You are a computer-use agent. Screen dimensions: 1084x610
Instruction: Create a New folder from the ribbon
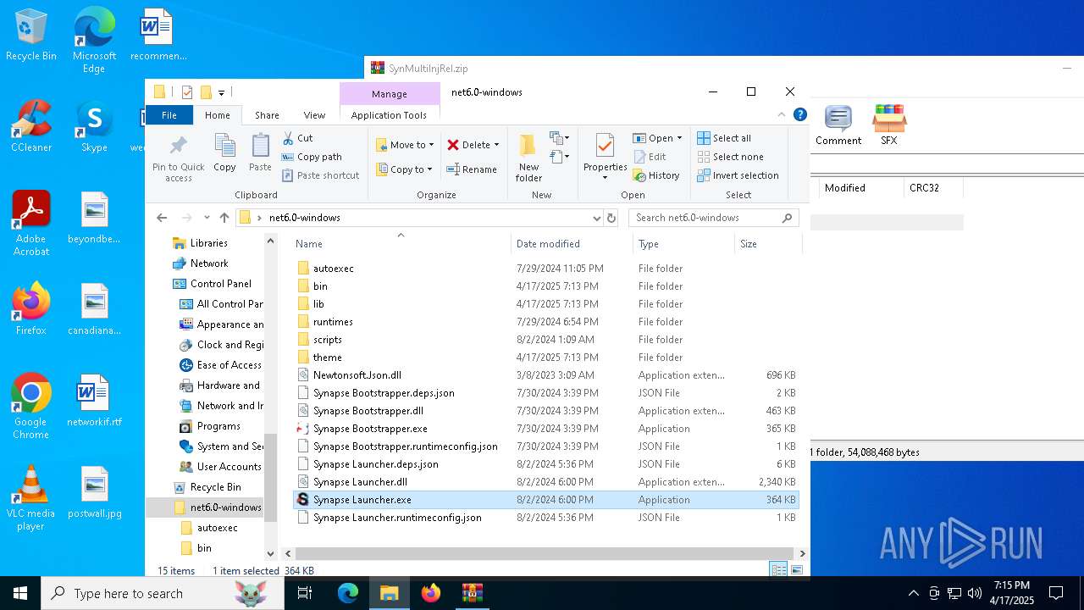click(528, 158)
